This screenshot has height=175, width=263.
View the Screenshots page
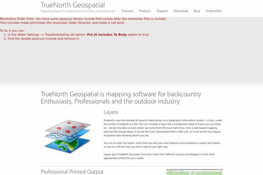[214, 11]
